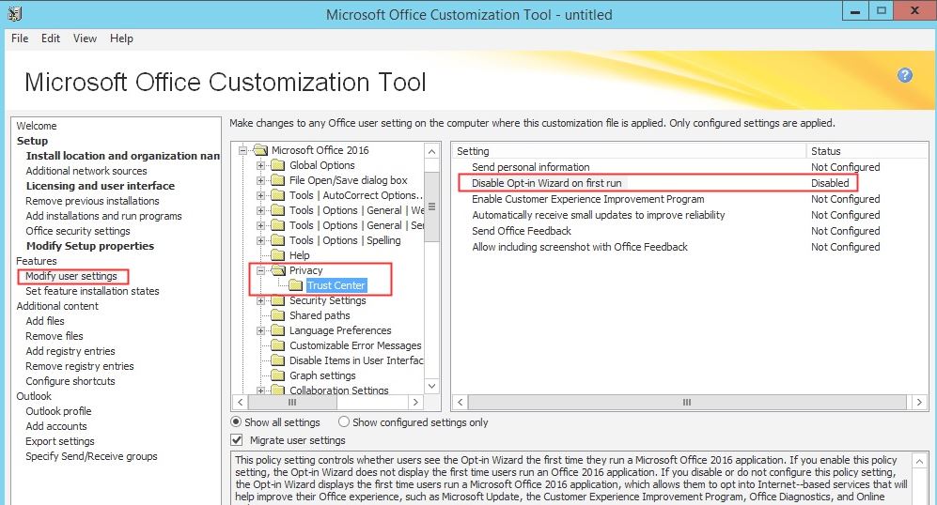Click settings list scroll right arrow
The image size is (937, 505).
(x=919, y=403)
